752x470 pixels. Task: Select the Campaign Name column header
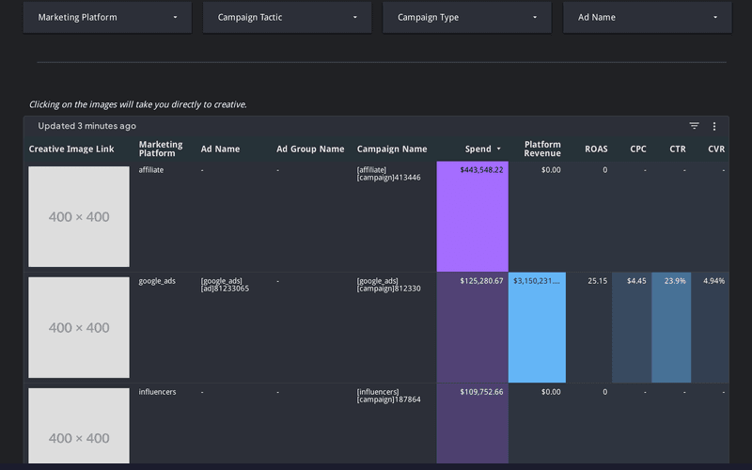(392, 149)
